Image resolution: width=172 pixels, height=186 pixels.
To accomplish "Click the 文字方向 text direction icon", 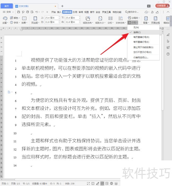I will (x=121, y=18).
